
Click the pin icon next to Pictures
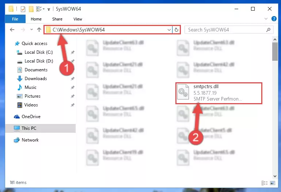[x=73, y=96]
